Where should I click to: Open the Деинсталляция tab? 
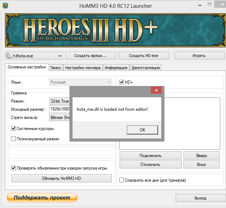tap(146, 68)
